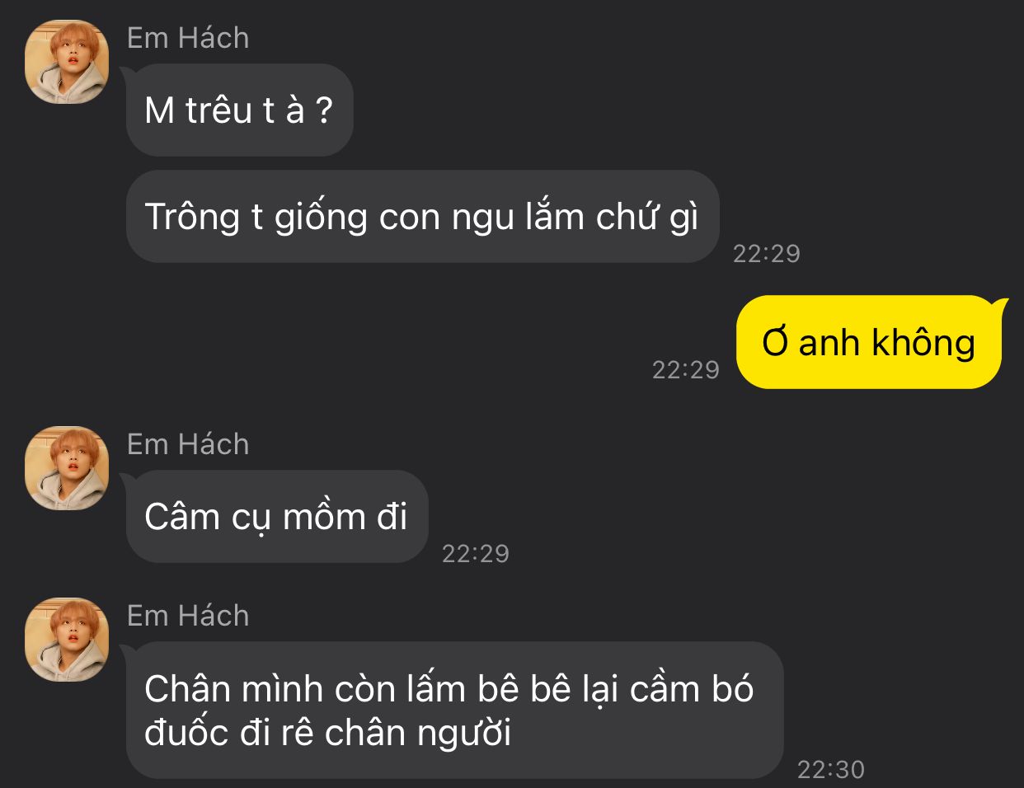The height and width of the screenshot is (788, 1024).
Task: Select the "M trêu t à ?" message bubble
Action: click(239, 110)
